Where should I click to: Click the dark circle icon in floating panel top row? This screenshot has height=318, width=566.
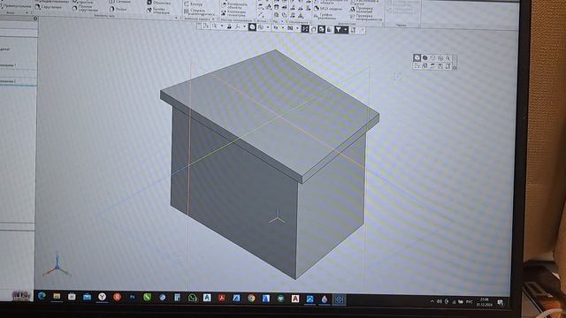coord(424,57)
